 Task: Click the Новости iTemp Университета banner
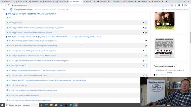pos(164,48)
